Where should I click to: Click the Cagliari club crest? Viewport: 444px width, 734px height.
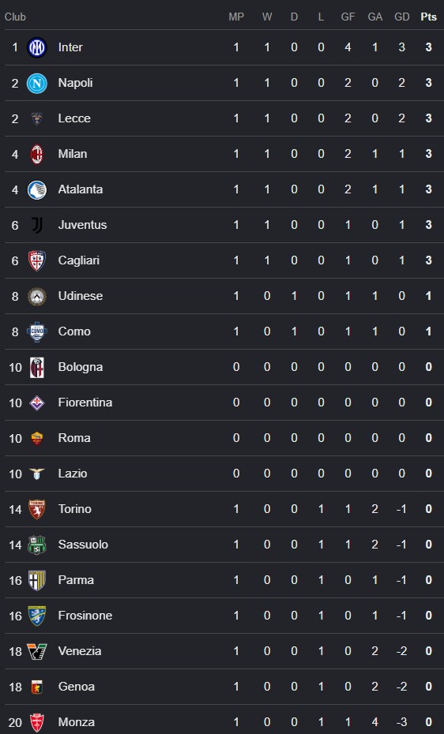tap(36, 260)
